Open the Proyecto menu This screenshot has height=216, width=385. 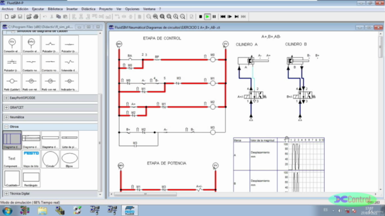pos(106,9)
